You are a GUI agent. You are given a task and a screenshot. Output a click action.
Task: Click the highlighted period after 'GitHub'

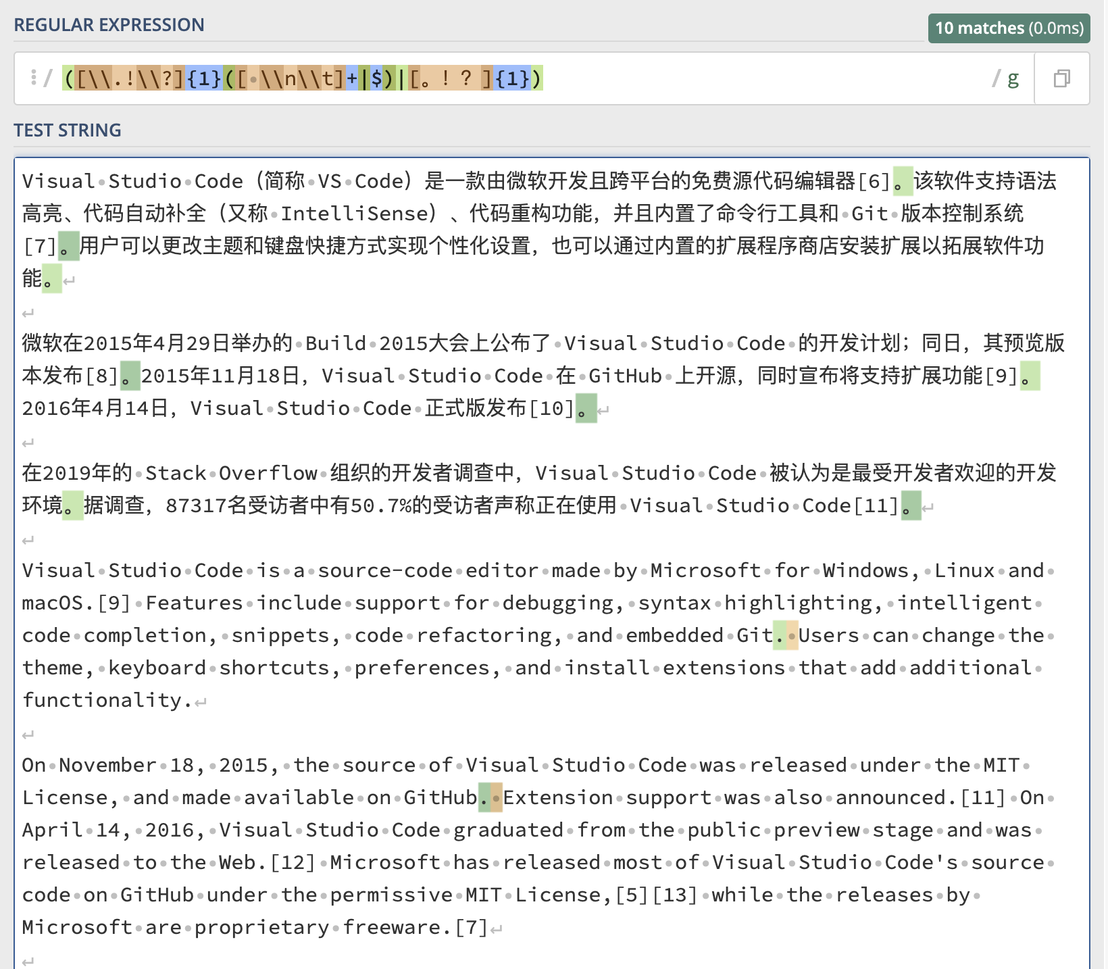tap(484, 797)
